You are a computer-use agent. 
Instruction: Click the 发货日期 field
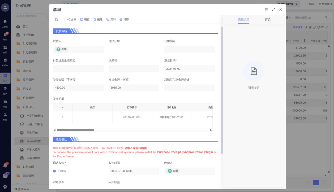pos(189,69)
